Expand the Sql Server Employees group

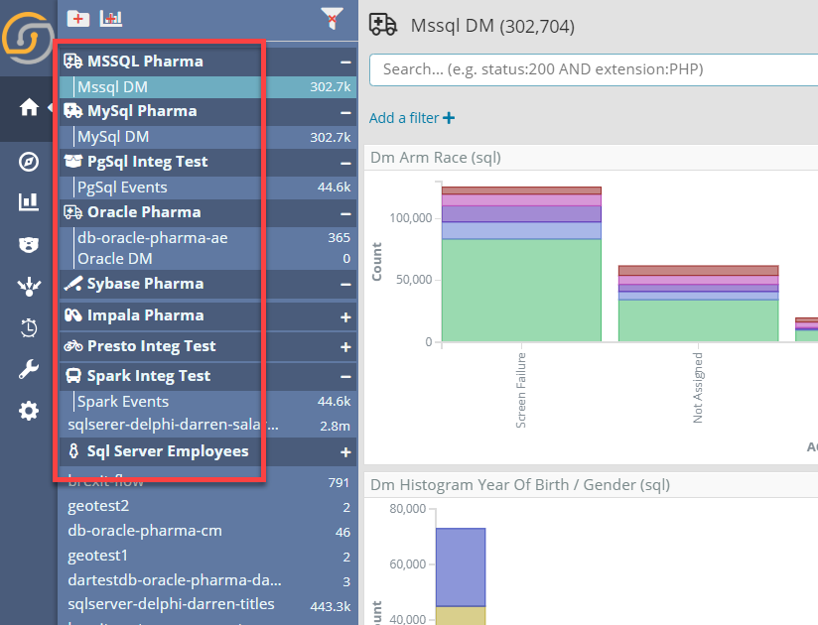[x=345, y=452]
